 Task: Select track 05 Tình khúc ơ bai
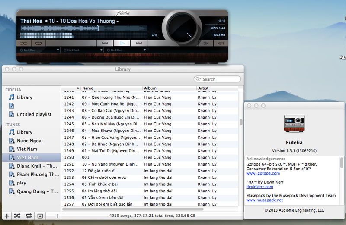[x=150, y=184]
